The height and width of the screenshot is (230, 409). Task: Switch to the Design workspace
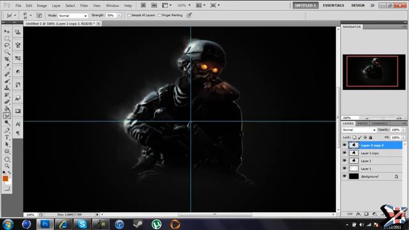pos(358,5)
